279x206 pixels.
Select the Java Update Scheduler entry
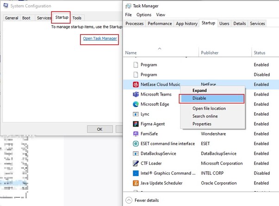click(161, 183)
